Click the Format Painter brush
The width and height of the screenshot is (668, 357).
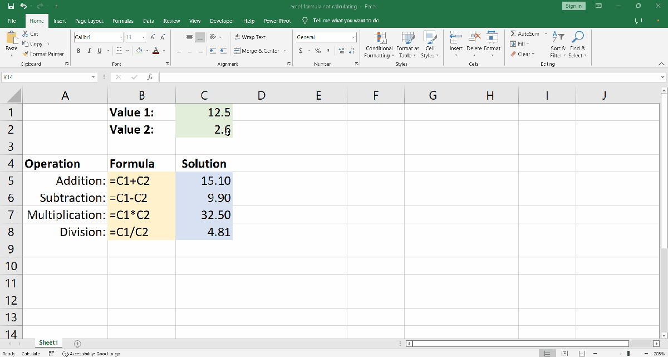[x=26, y=54]
